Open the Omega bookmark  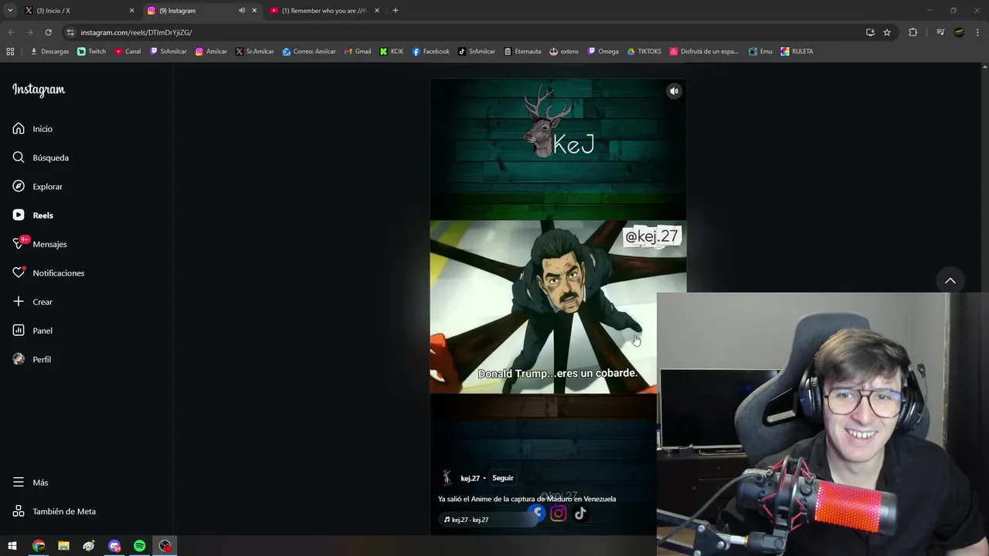(603, 52)
